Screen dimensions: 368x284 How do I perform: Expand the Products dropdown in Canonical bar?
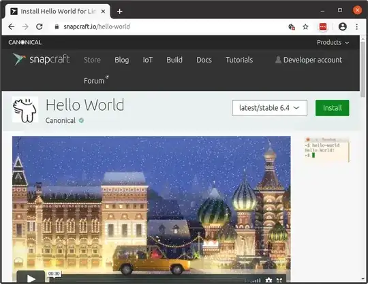click(333, 42)
